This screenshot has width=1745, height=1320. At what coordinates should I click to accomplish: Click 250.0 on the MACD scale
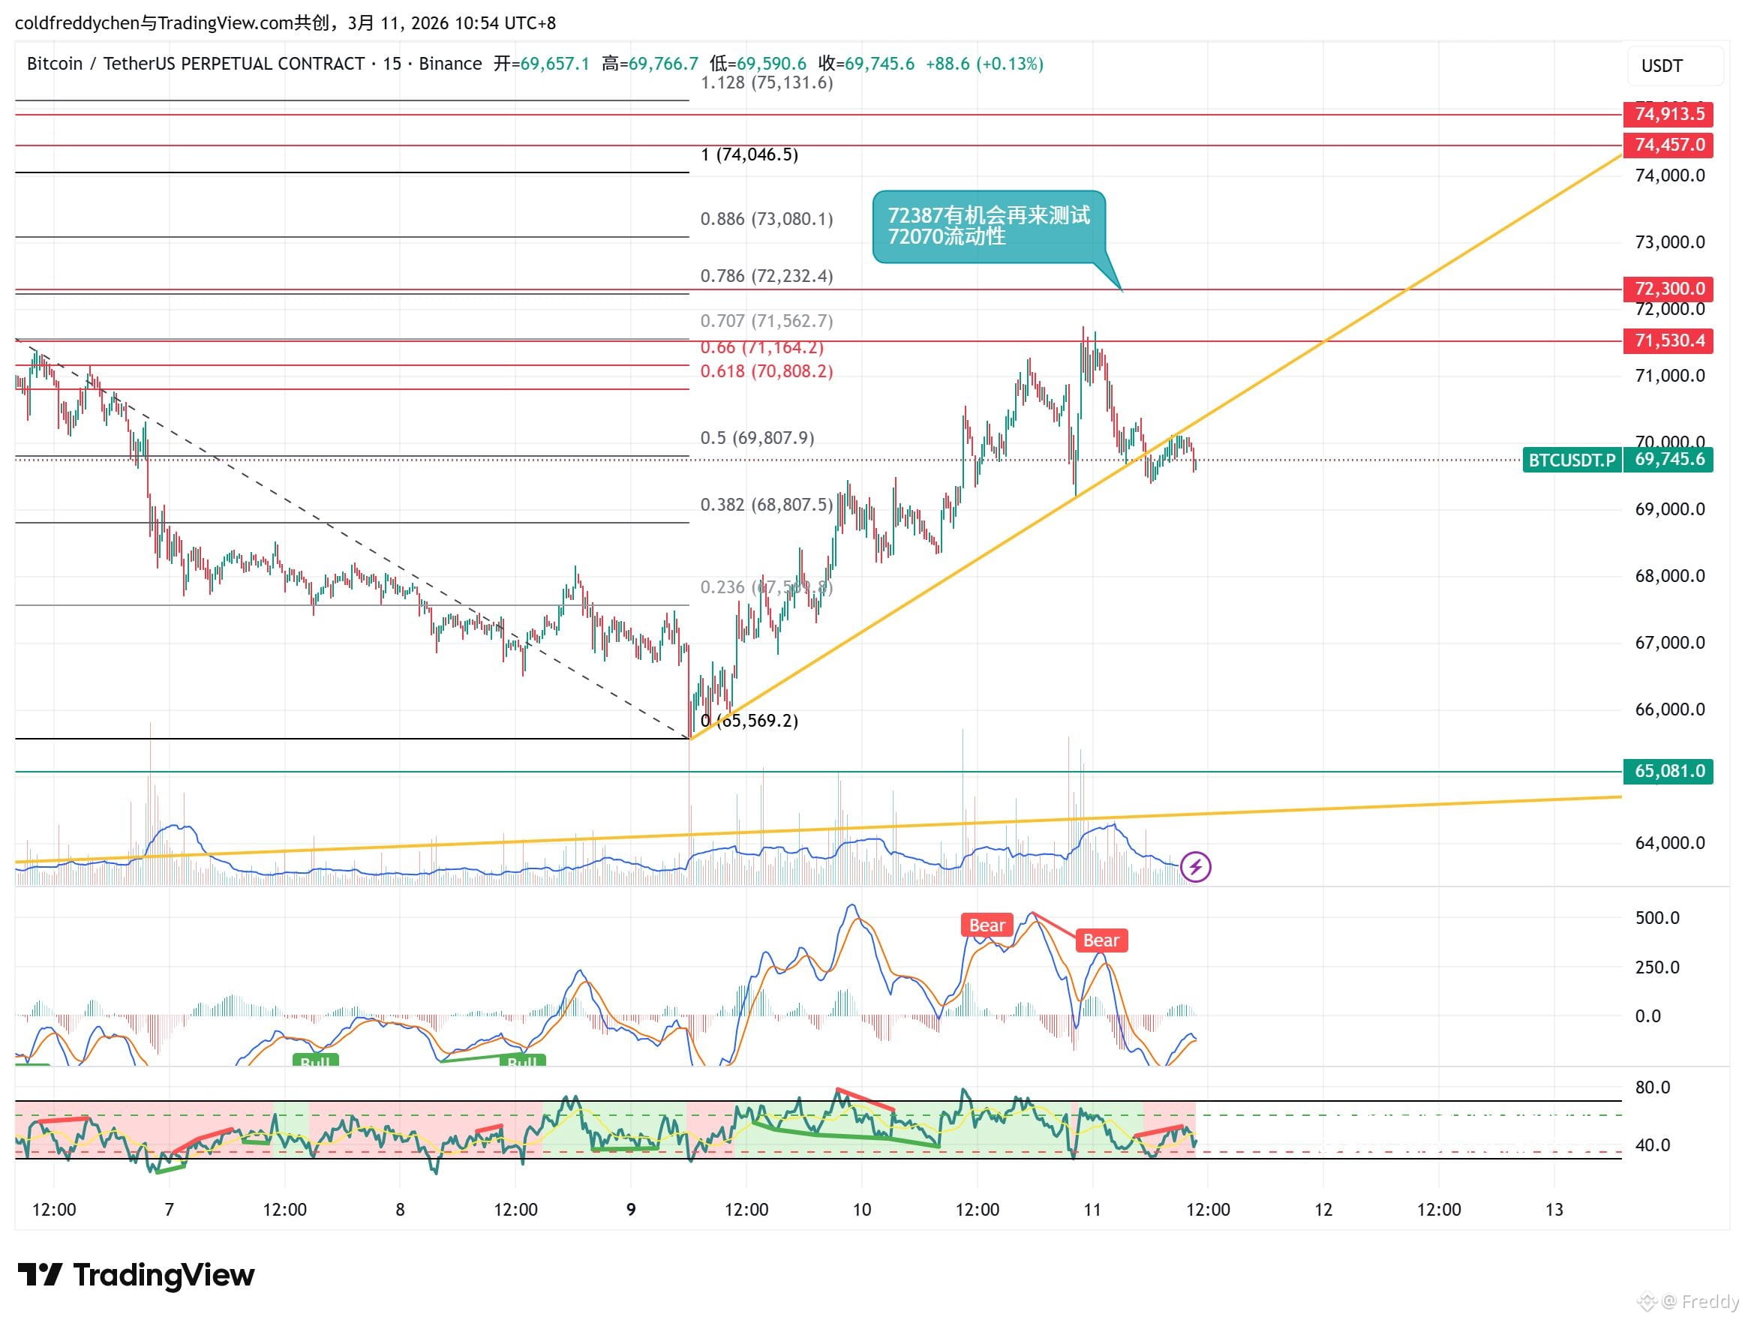1656,967
